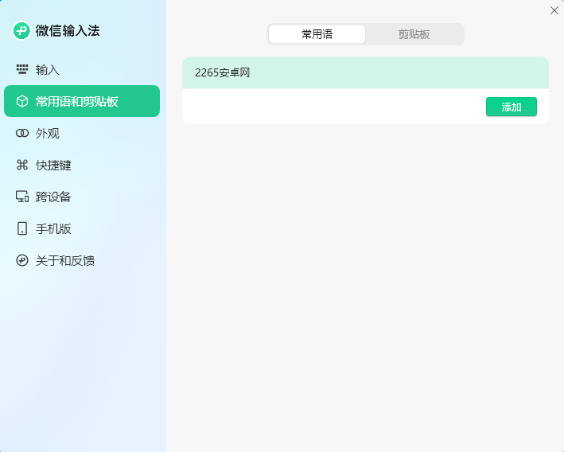This screenshot has height=452, width=564.
Task: Click the phone icon for 手机版
Action: click(x=22, y=228)
